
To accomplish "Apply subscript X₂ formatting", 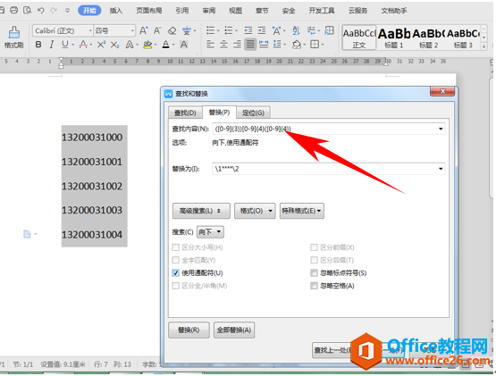I will 114,45.
